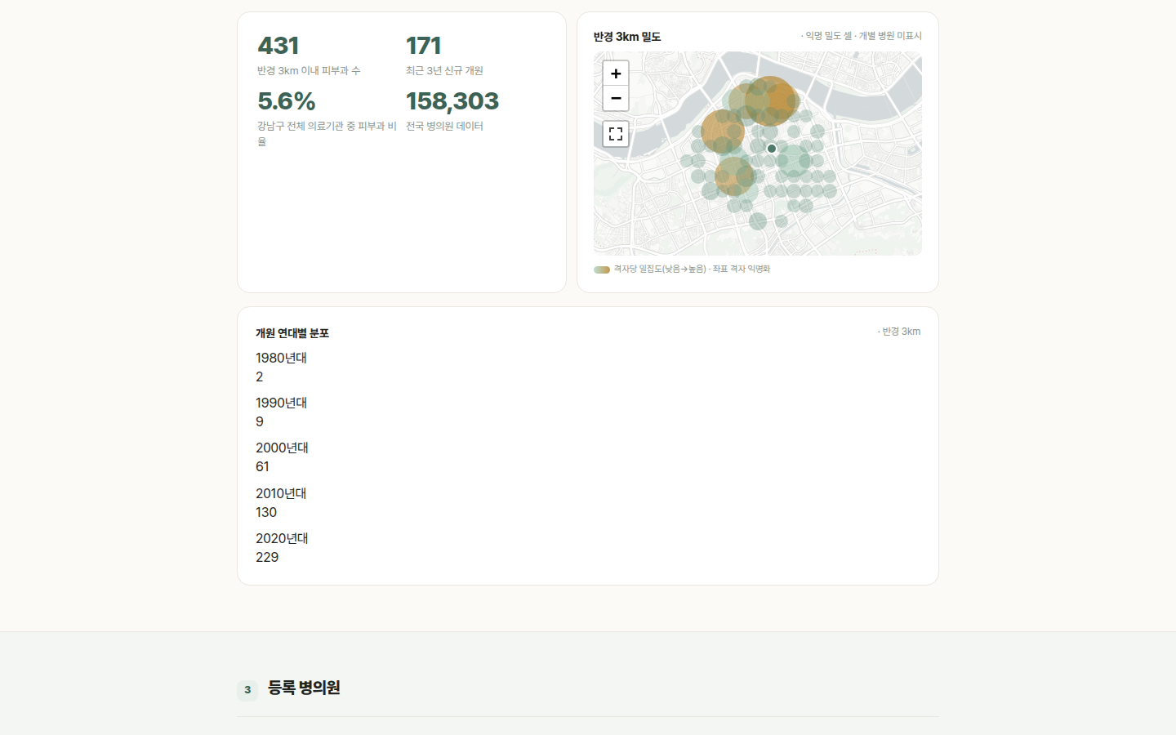Viewport: 1176px width, 735px height.
Task: Click the '반경 3km 이내 피부과 수' label
Action: click(x=309, y=71)
